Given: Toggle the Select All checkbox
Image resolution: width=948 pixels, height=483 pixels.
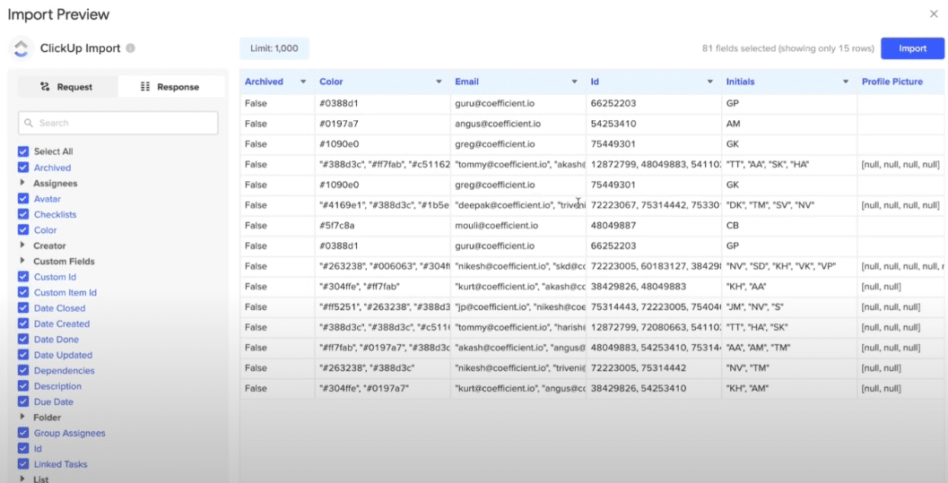Looking at the screenshot, I should 23,151.
